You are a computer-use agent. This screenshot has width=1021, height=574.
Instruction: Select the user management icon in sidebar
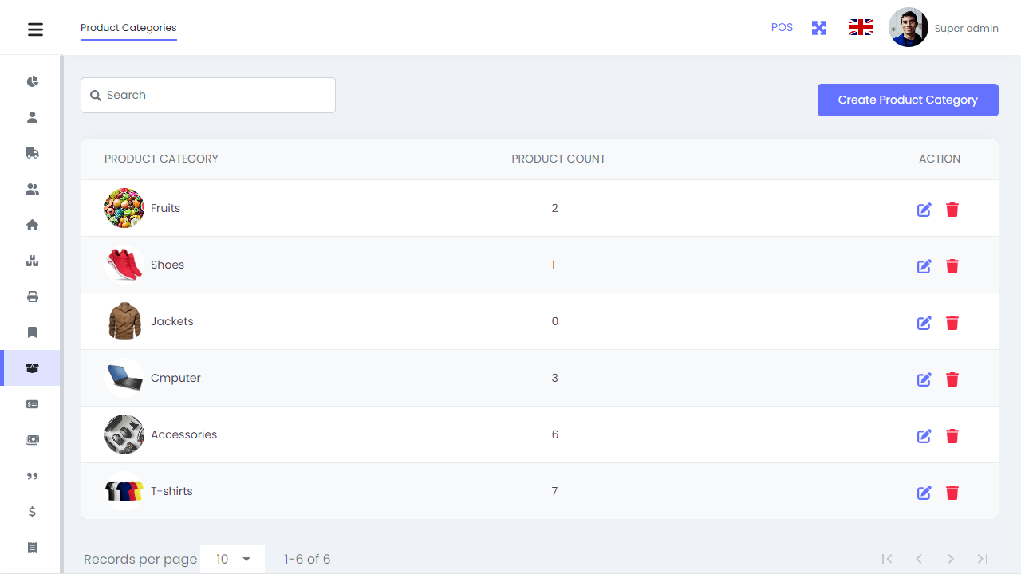32,116
